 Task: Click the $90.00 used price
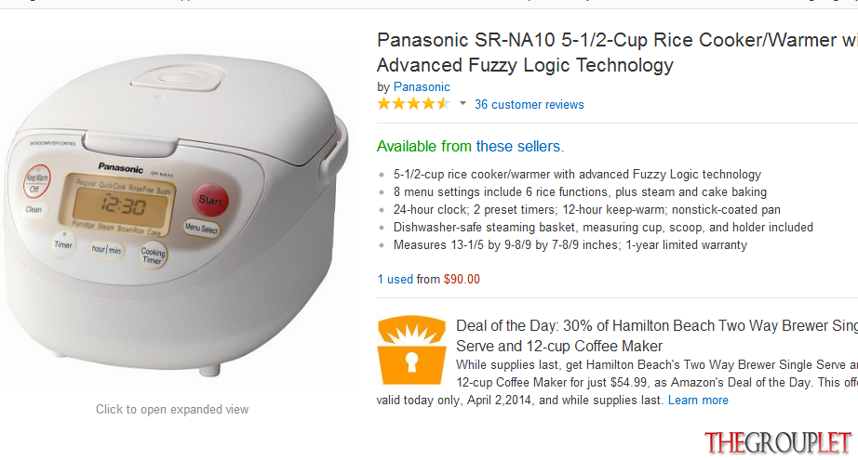[462, 279]
